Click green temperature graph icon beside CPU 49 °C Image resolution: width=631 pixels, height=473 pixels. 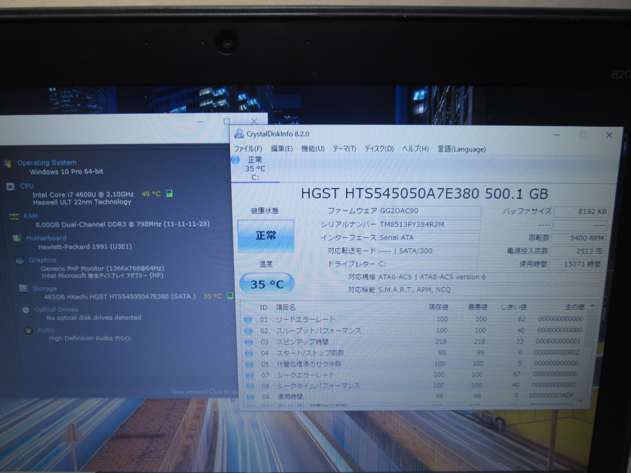169,194
